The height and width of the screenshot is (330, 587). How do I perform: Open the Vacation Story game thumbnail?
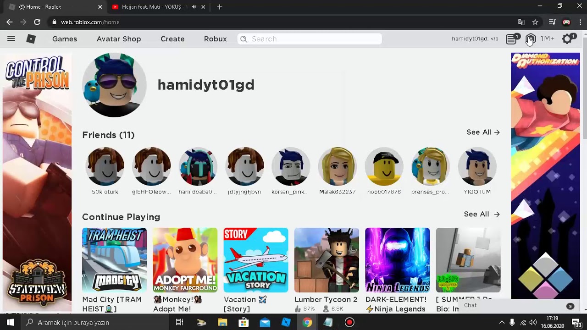click(x=256, y=260)
